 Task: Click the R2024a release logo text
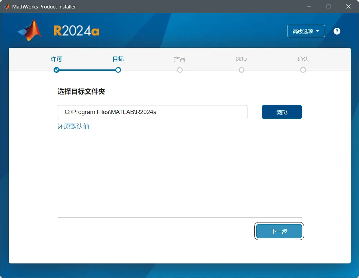click(77, 31)
